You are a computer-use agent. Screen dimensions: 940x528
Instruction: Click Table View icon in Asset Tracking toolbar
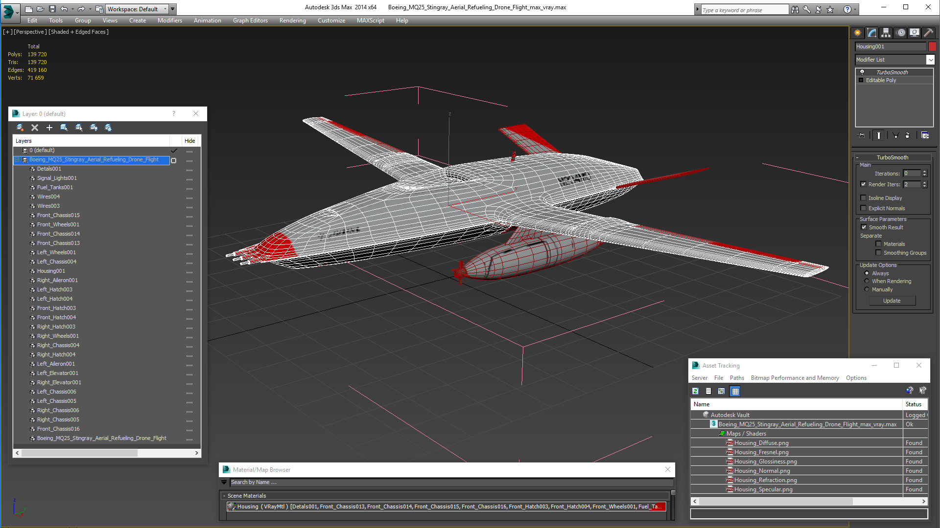pos(735,391)
